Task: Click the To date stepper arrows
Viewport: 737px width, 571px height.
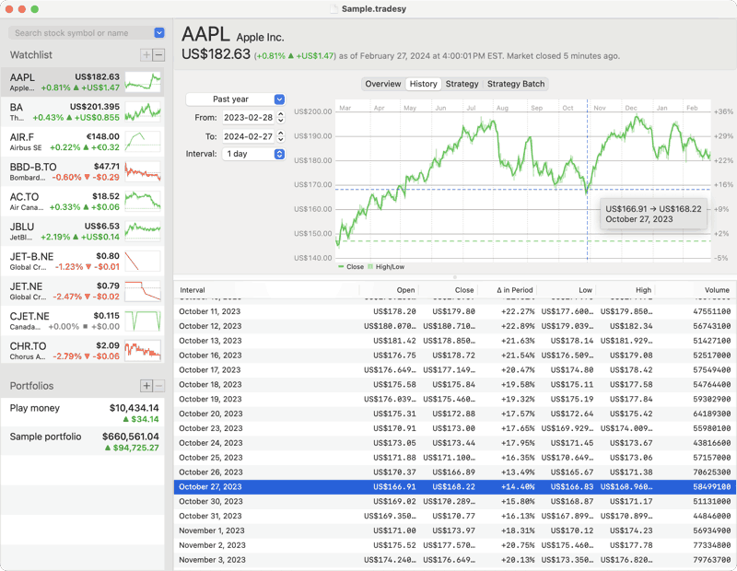Action: coord(281,136)
